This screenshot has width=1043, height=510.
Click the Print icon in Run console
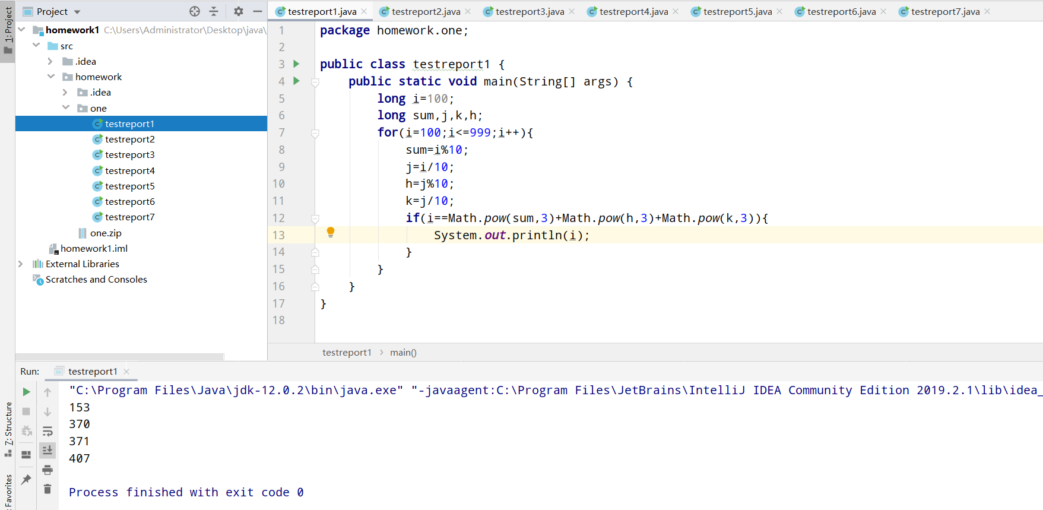[47, 470]
